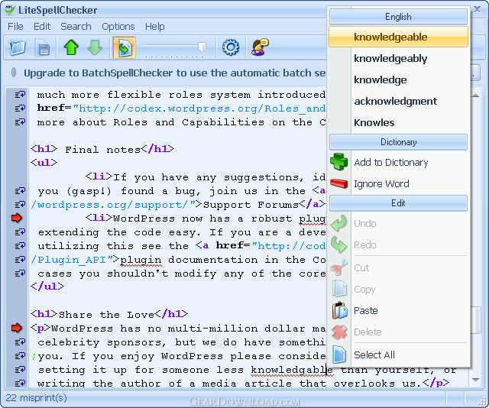Open the Help menu
The image size is (489, 408).
click(154, 27)
